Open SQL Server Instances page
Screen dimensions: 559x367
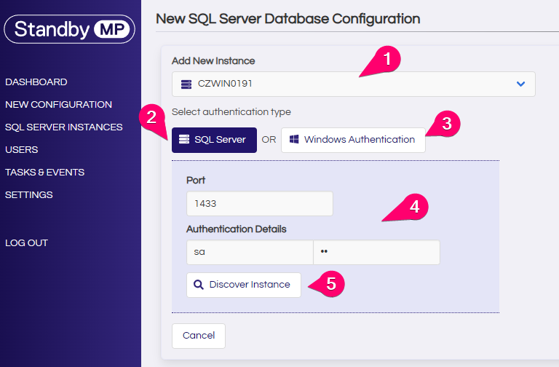[64, 127]
